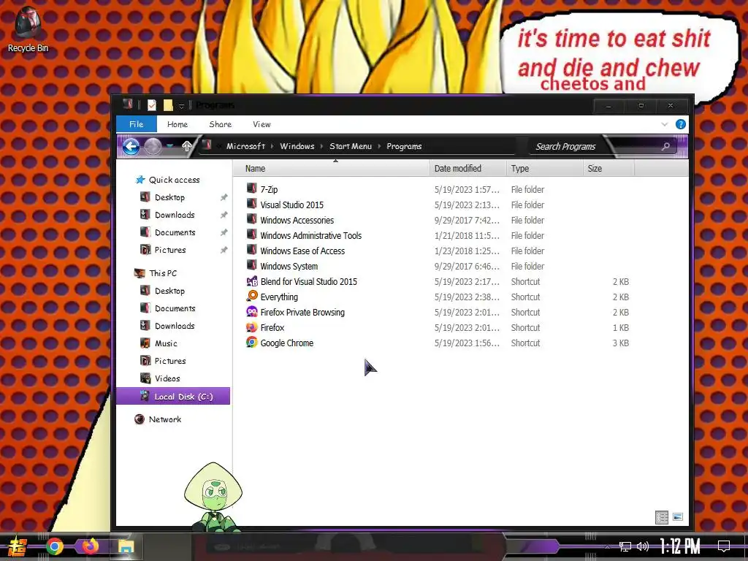
Task: Click the Forward navigation button
Action: point(153,146)
